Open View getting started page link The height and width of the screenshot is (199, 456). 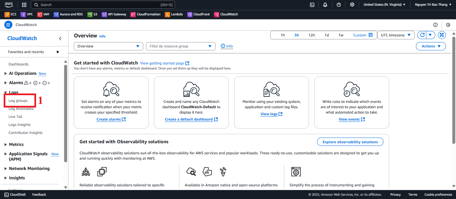(165, 63)
